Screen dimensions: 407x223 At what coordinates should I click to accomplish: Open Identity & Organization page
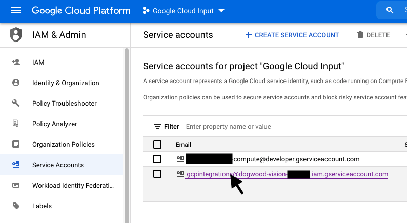(66, 83)
